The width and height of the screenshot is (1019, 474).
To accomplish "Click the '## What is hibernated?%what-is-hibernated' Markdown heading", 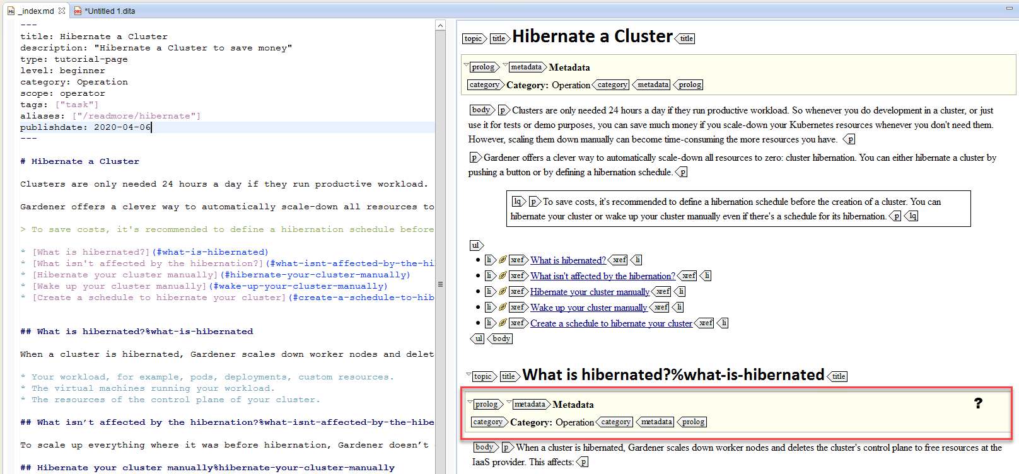I will [x=137, y=332].
